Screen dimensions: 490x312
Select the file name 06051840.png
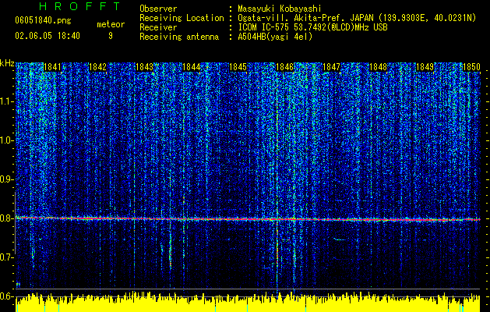(x=43, y=20)
